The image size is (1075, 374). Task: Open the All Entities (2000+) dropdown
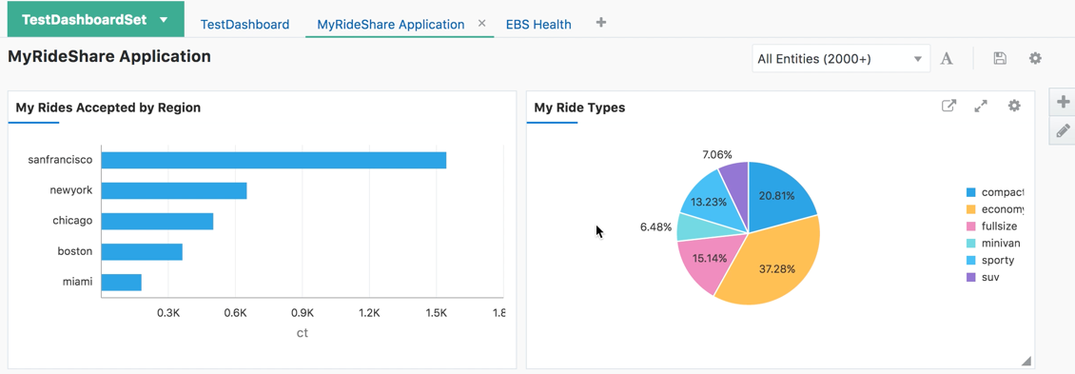[x=841, y=59]
